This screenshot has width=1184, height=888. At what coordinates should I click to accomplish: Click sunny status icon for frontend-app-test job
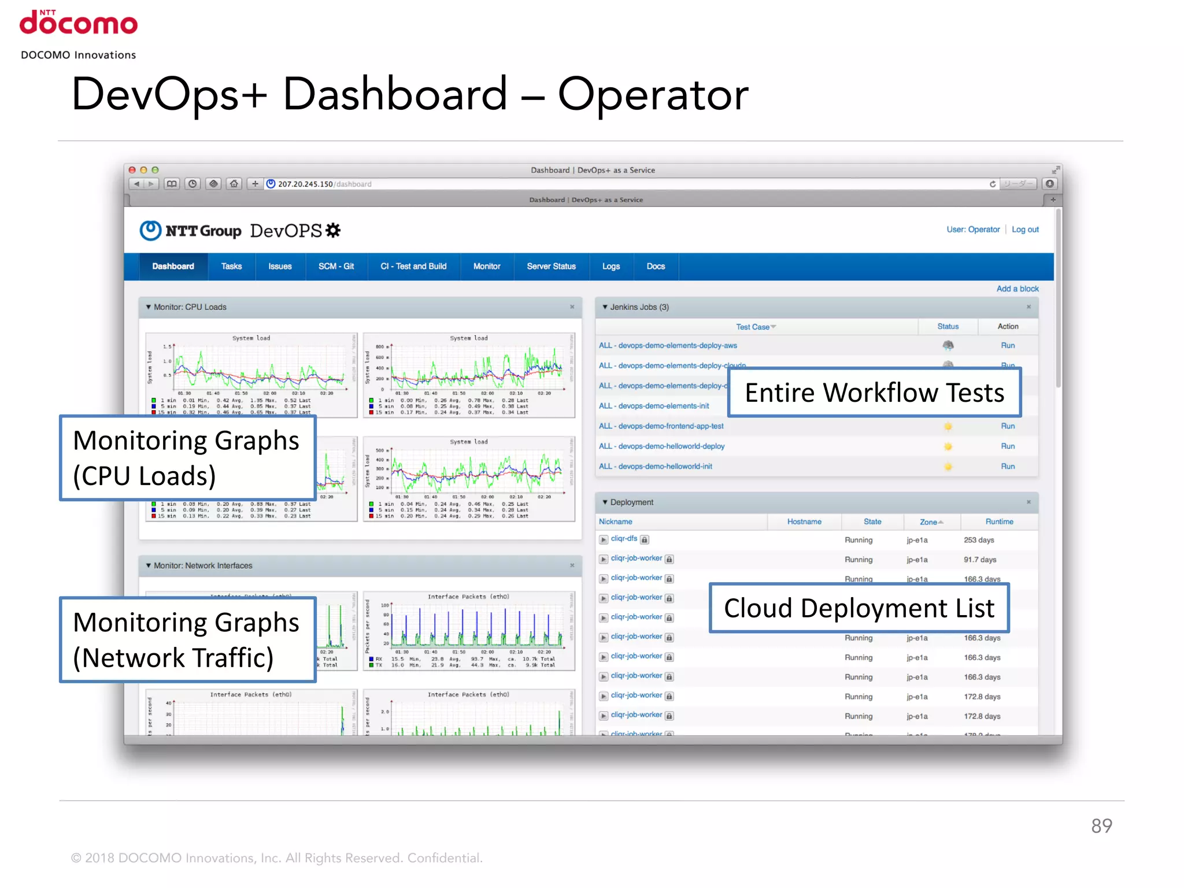pyautogui.click(x=948, y=426)
